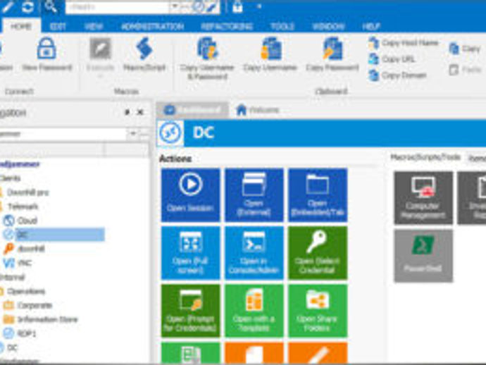
Task: Open the ADMINISTRATION ribbon tab
Action: point(153,26)
